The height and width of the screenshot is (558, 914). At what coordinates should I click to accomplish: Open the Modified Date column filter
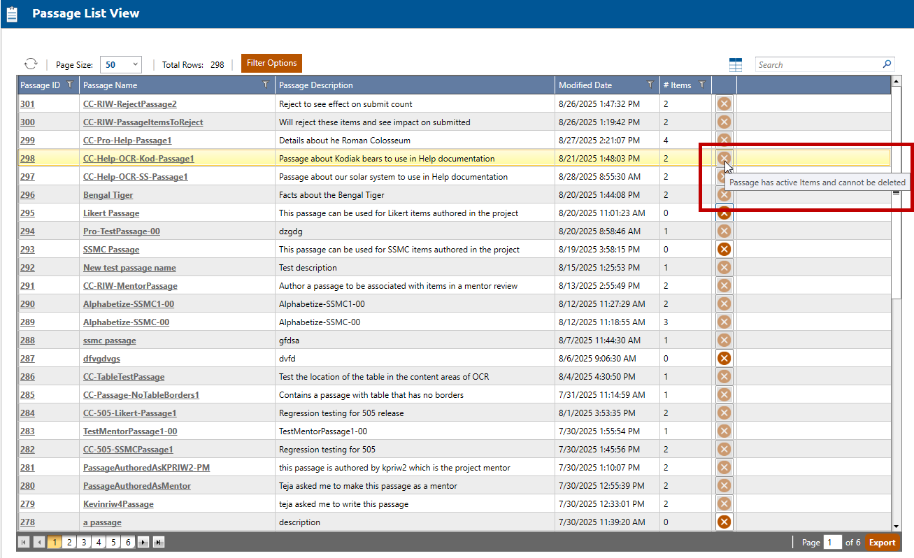tap(650, 85)
